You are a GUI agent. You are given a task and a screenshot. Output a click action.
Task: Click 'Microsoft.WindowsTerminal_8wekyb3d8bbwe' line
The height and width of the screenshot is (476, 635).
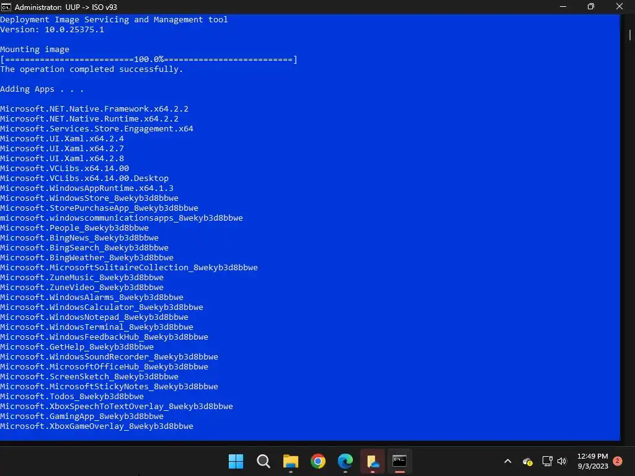pos(96,327)
